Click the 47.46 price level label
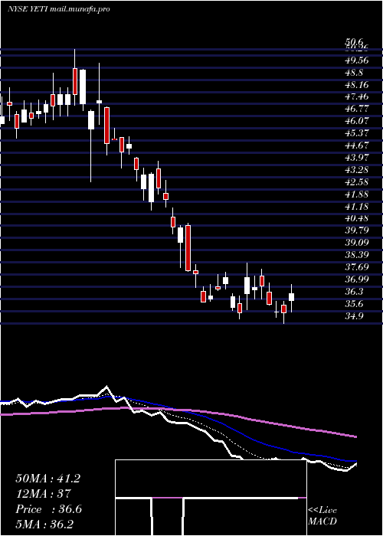The image size is (383, 536). [357, 96]
